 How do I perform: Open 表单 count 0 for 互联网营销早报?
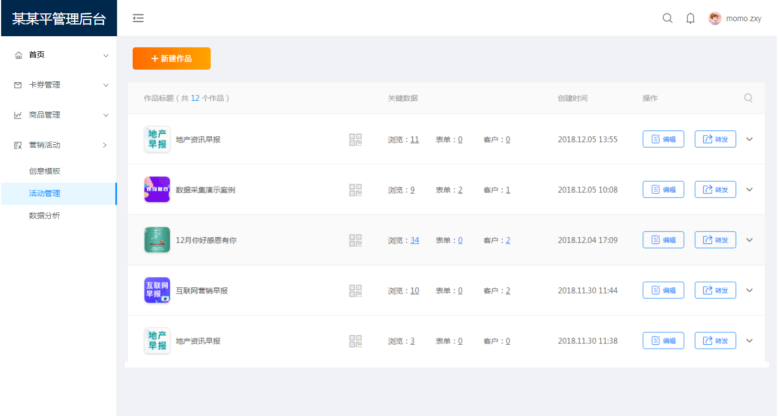tap(460, 291)
